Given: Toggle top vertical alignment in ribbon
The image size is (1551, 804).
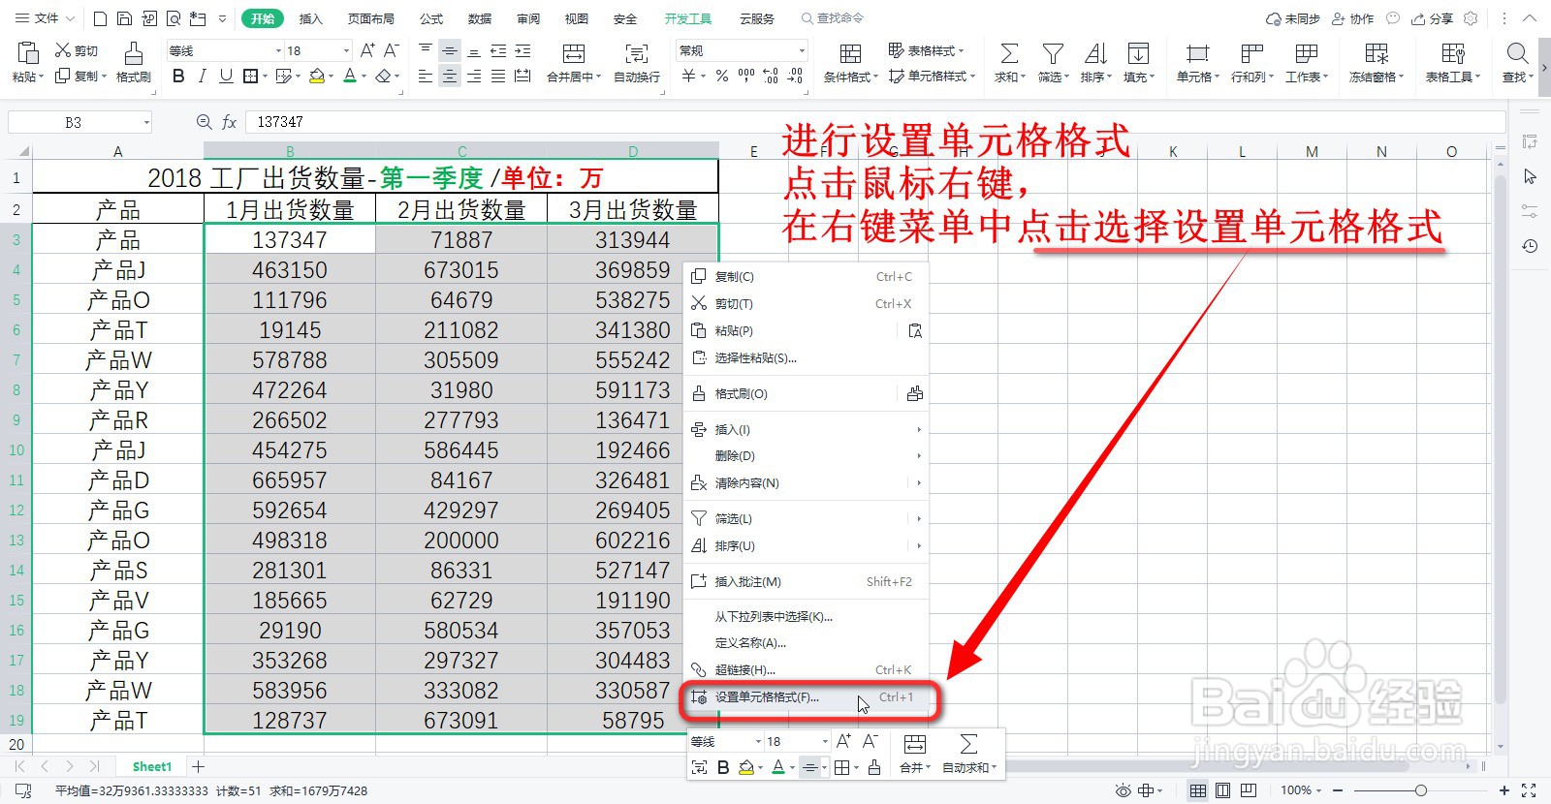Looking at the screenshot, I should tap(426, 50).
